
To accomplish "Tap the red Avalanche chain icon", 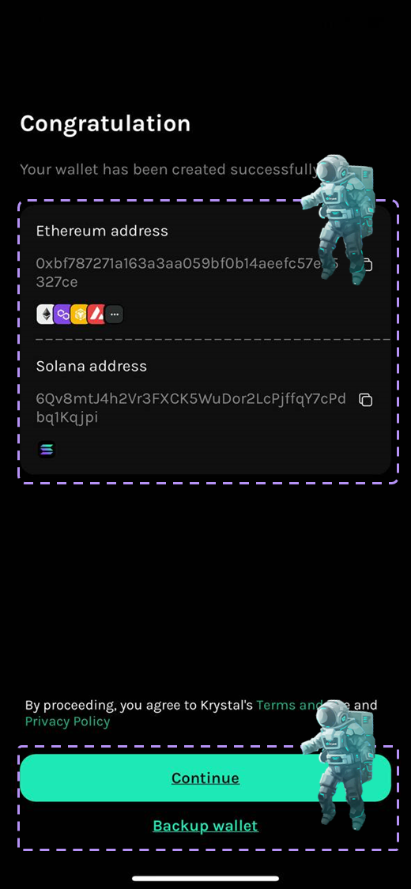I will (x=96, y=314).
